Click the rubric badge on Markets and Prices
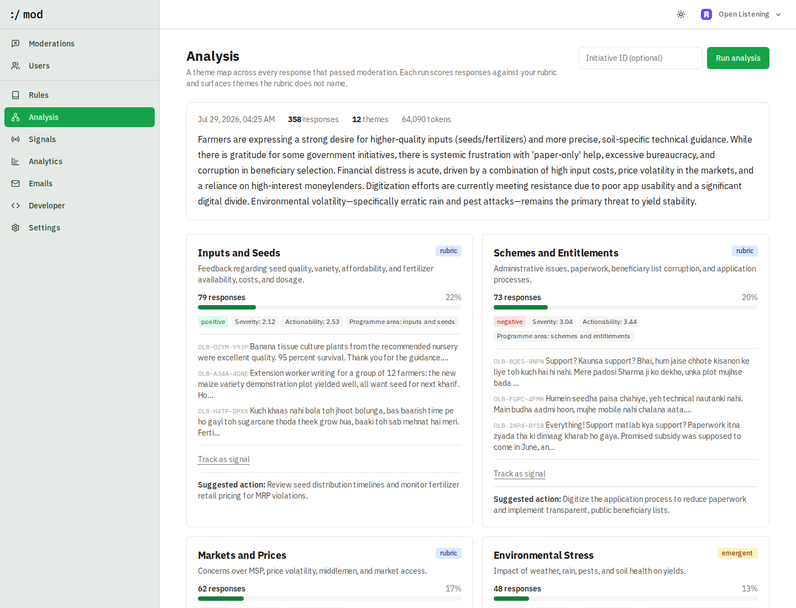Image resolution: width=796 pixels, height=608 pixels. point(448,553)
